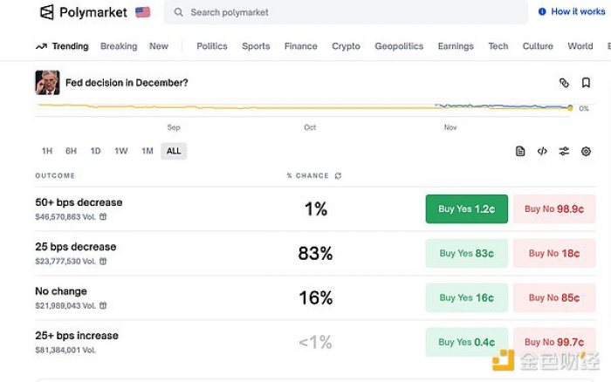Click gift icon under 25 bps decrease
The width and height of the screenshot is (611, 382).
(103, 261)
